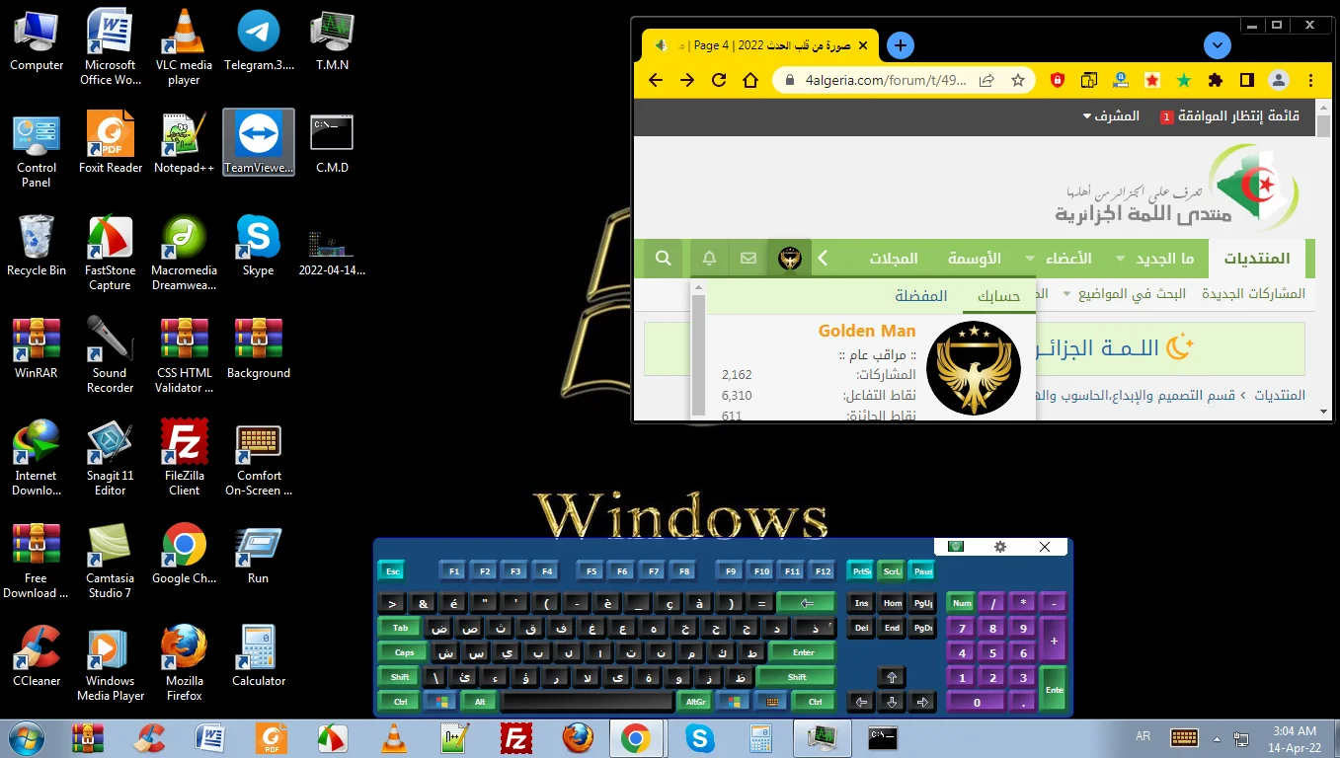Open the forum alerts bell icon
Screen dimensions: 1340x758
click(x=709, y=259)
